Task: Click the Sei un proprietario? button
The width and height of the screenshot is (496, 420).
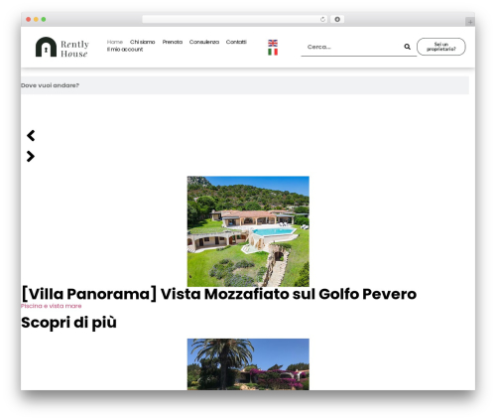Action: point(441,47)
